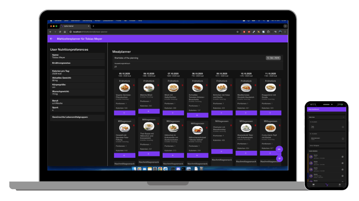Image resolution: width=359 pixels, height=201 pixels.
Task: Delete Hähnchen in Kokossoße lunch
Action: 182,125
